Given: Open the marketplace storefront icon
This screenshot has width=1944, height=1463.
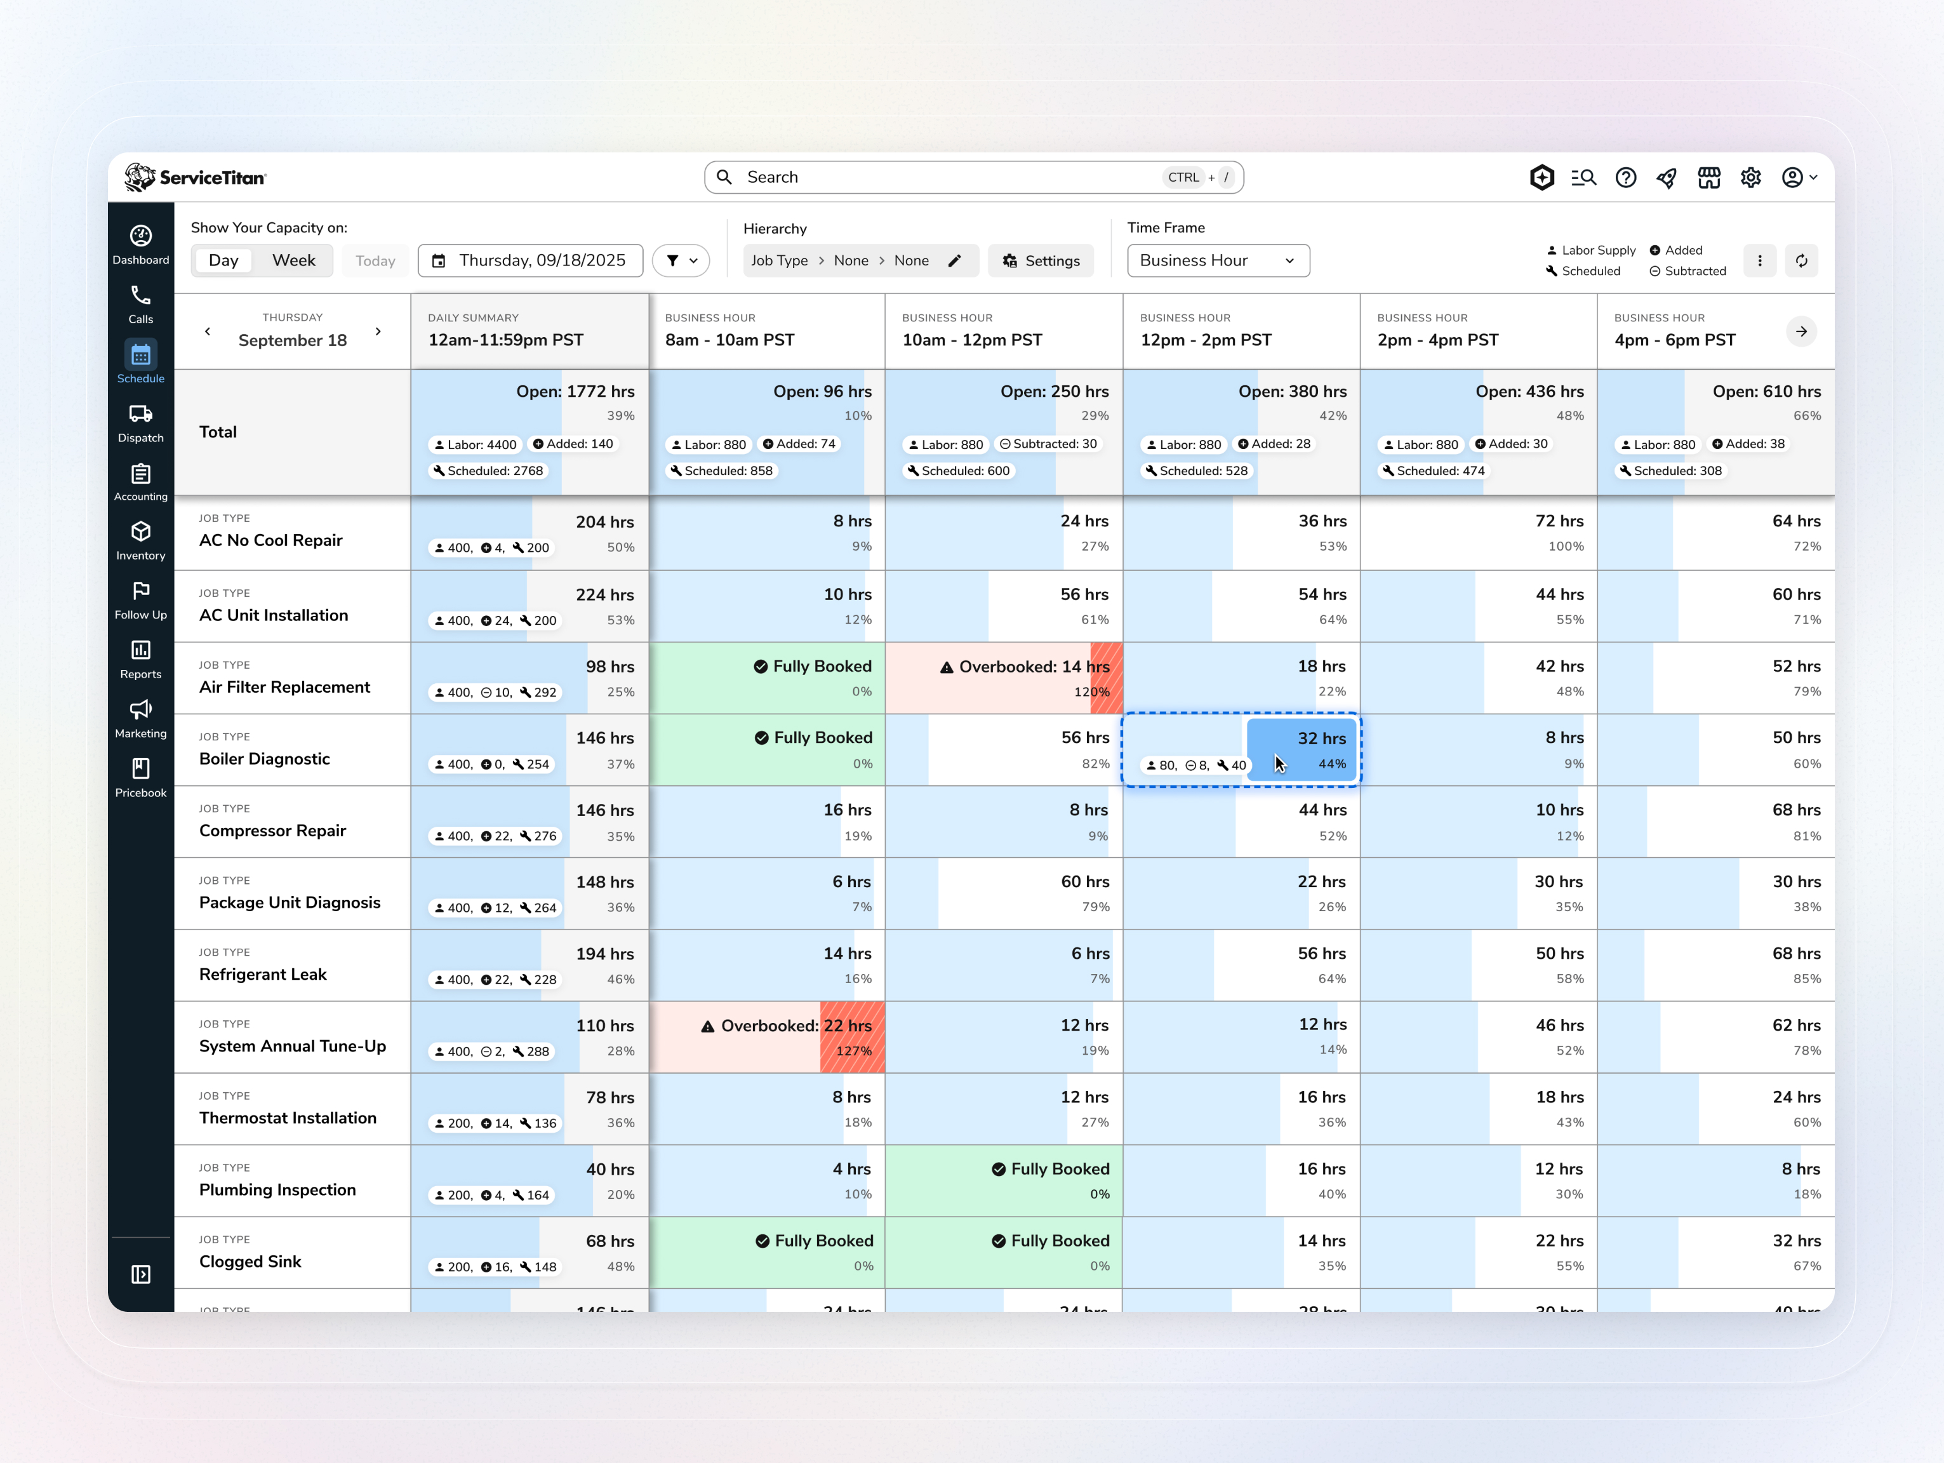Looking at the screenshot, I should (1709, 178).
